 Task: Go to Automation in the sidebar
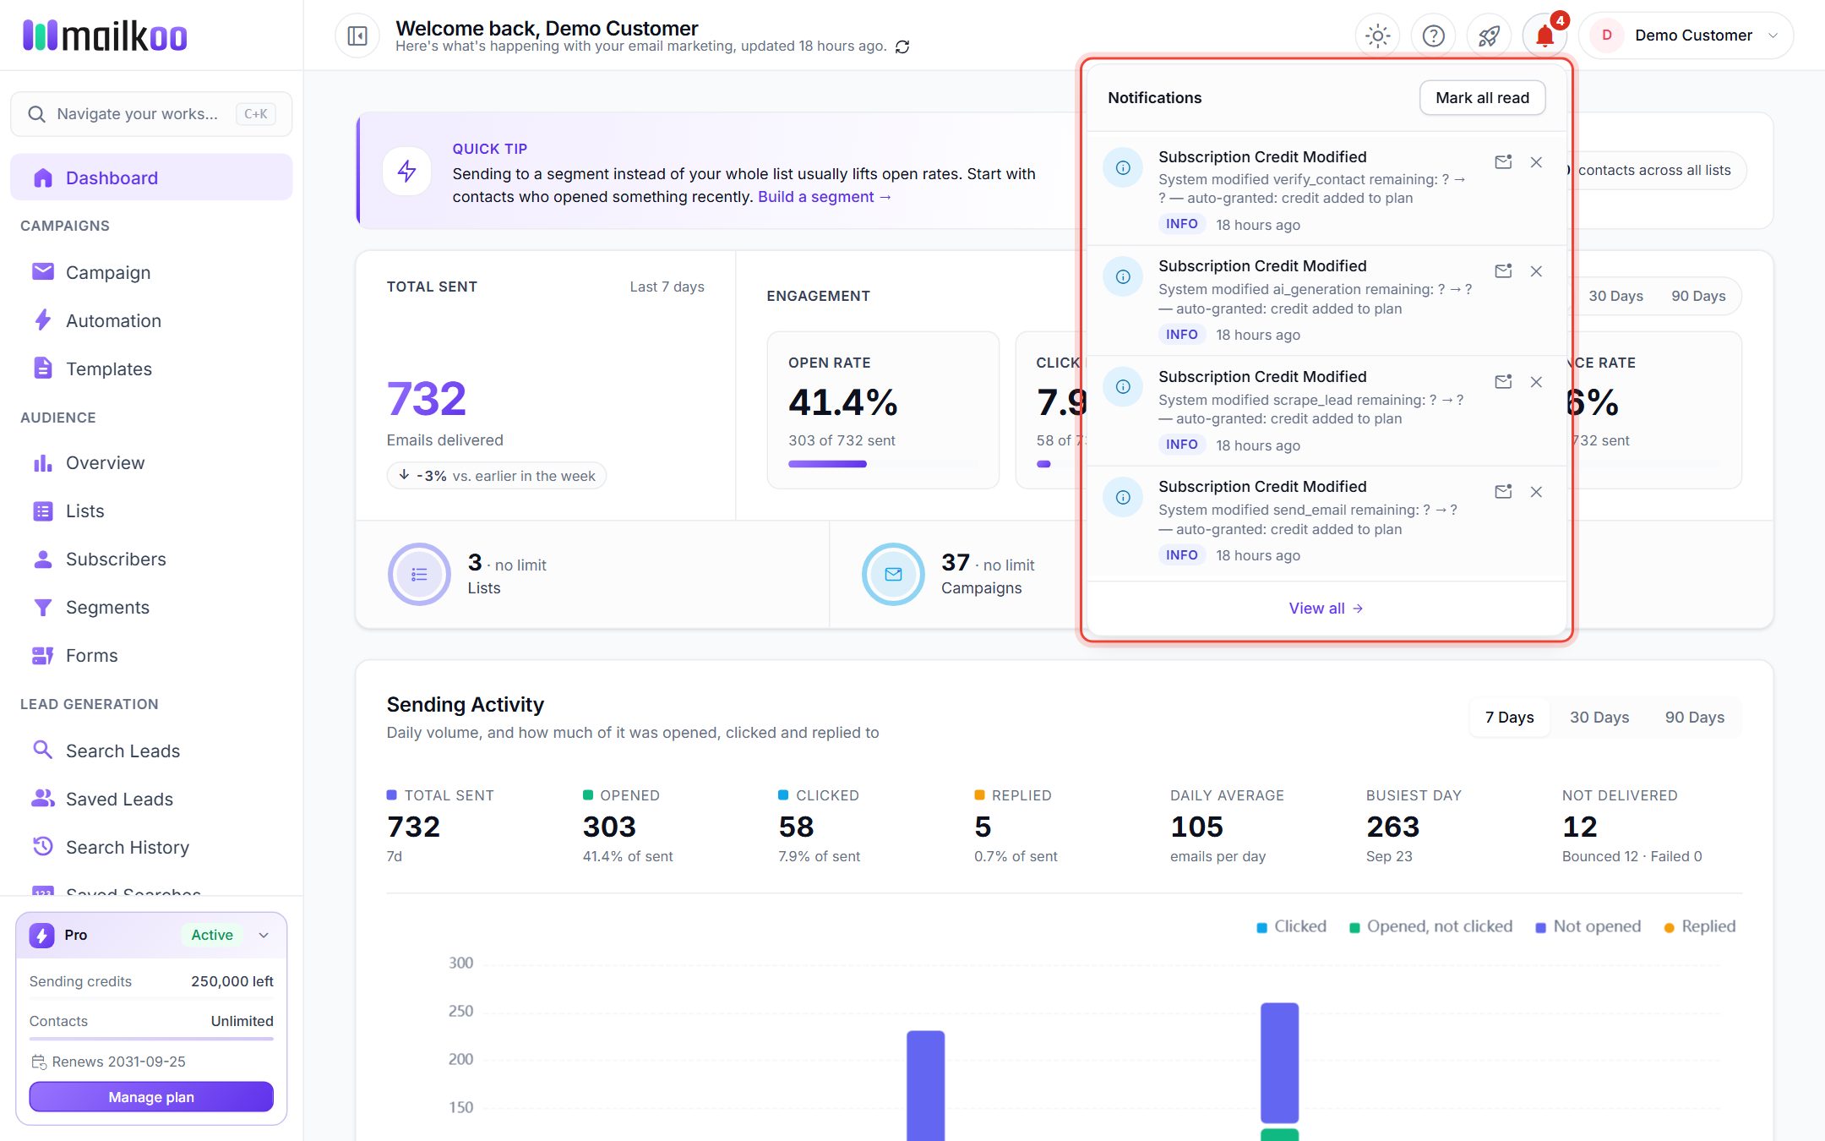(151, 320)
